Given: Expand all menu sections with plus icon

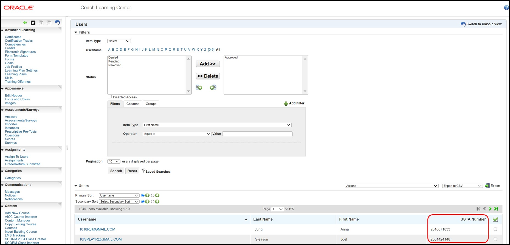Looking at the screenshot, I should tap(41, 23).
